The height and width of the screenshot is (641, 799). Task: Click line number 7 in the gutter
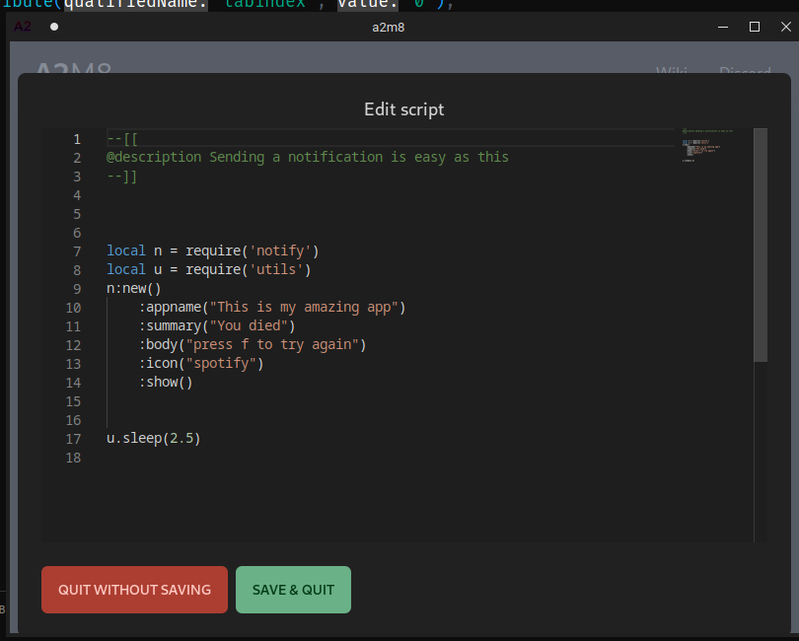[x=77, y=251]
